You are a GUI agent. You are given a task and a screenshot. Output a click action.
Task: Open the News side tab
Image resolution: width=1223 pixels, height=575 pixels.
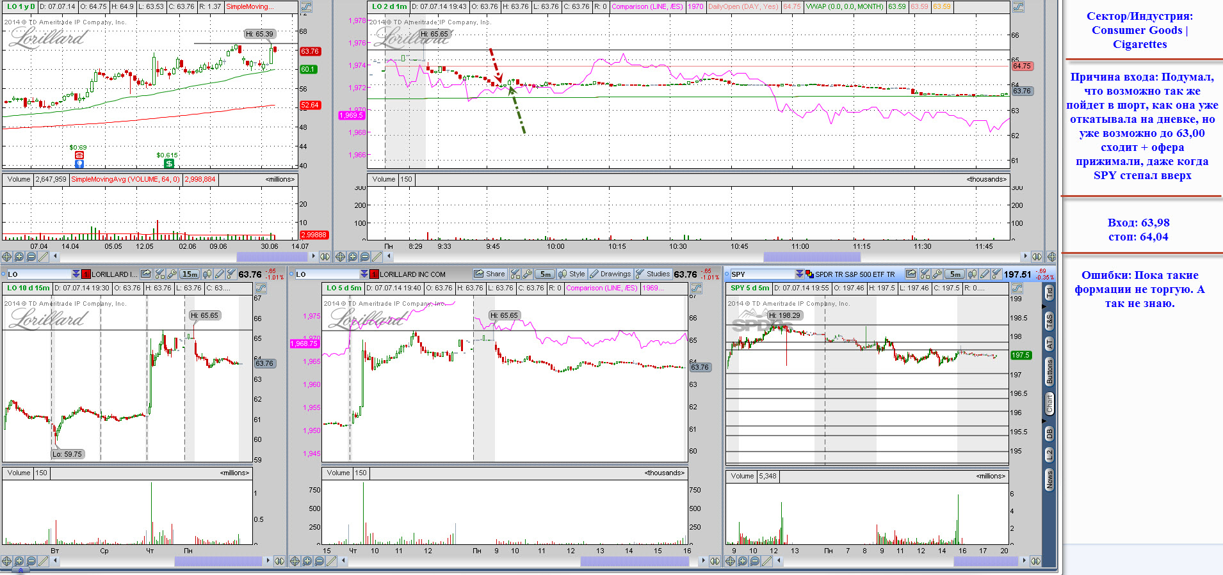(1049, 479)
